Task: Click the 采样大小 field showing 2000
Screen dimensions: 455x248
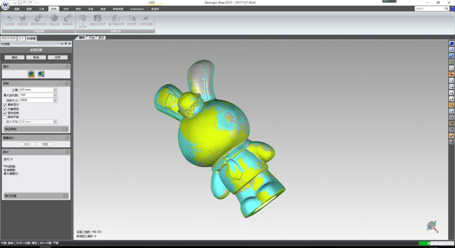Action: click(x=36, y=101)
